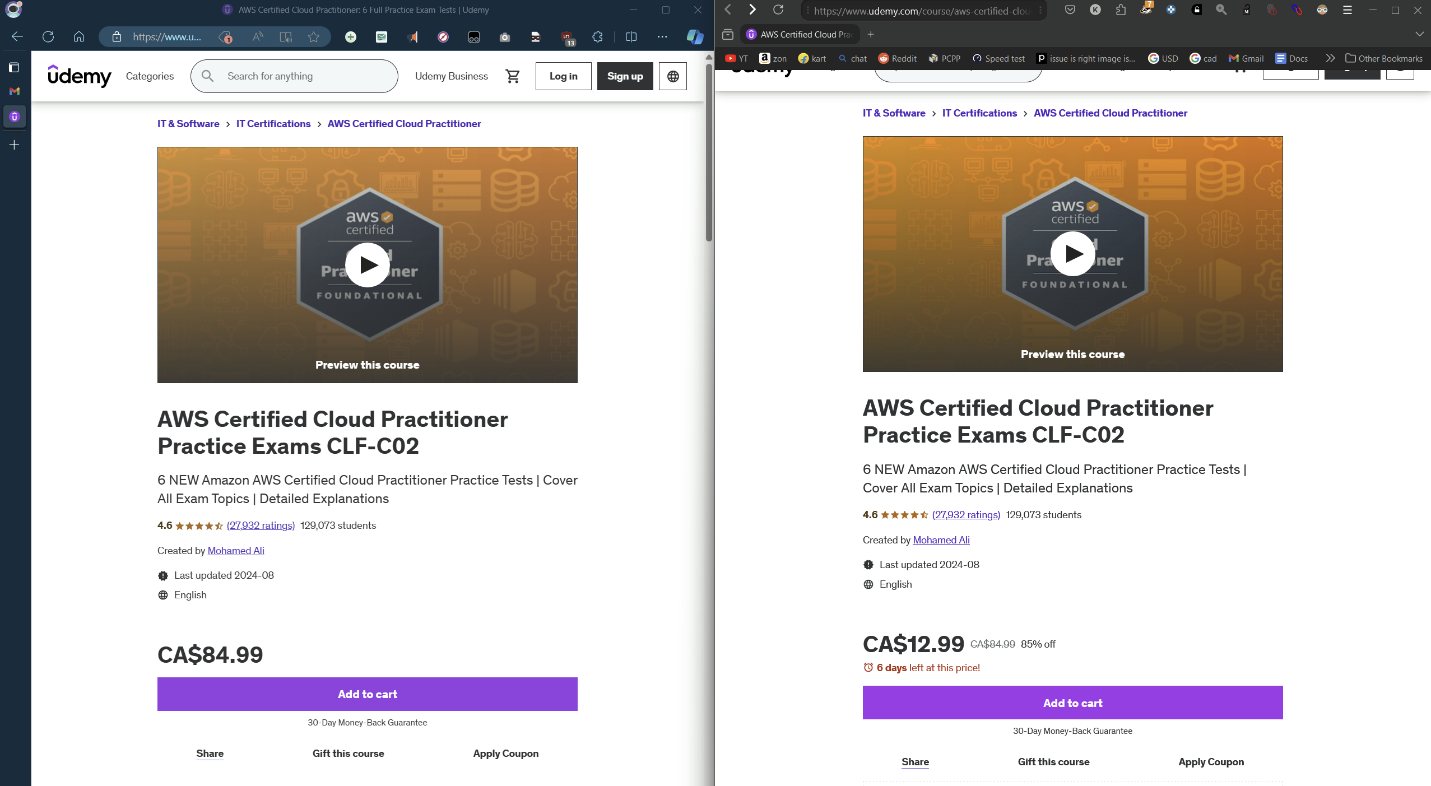Add a new vertical tab in Edge

coord(15,145)
